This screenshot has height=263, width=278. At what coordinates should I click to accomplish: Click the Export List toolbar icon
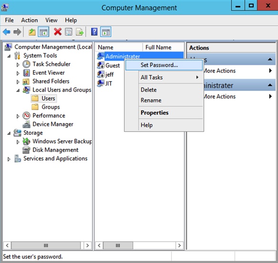click(x=80, y=32)
